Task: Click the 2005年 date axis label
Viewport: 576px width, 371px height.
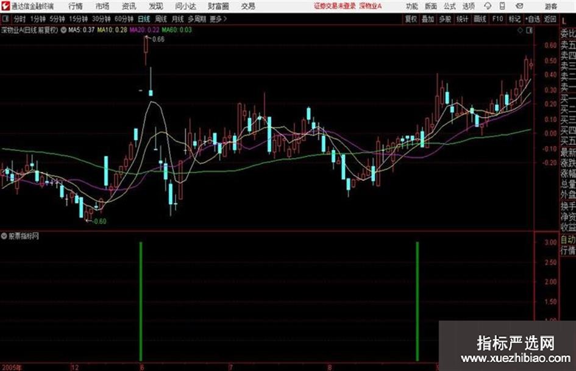Action: click(x=12, y=367)
